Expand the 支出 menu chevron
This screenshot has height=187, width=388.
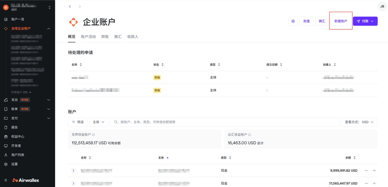point(49,100)
